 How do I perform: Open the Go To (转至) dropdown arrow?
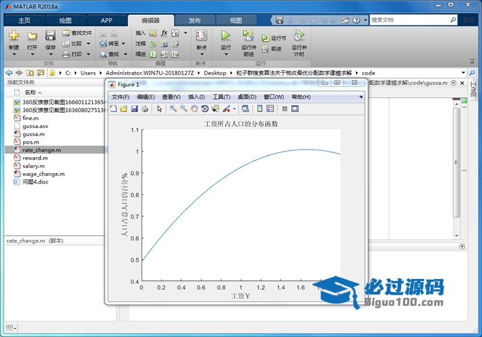123,44
